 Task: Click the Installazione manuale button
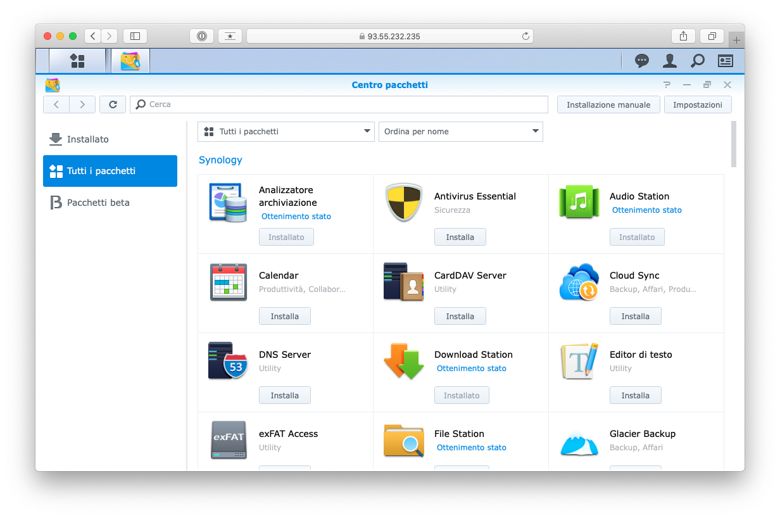608,104
